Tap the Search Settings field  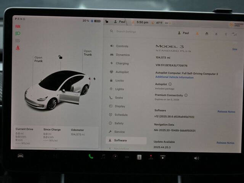coord(126,32)
